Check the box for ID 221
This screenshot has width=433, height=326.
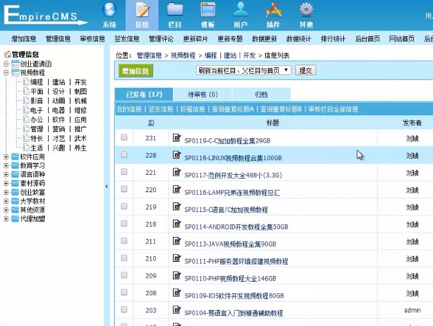point(124,172)
